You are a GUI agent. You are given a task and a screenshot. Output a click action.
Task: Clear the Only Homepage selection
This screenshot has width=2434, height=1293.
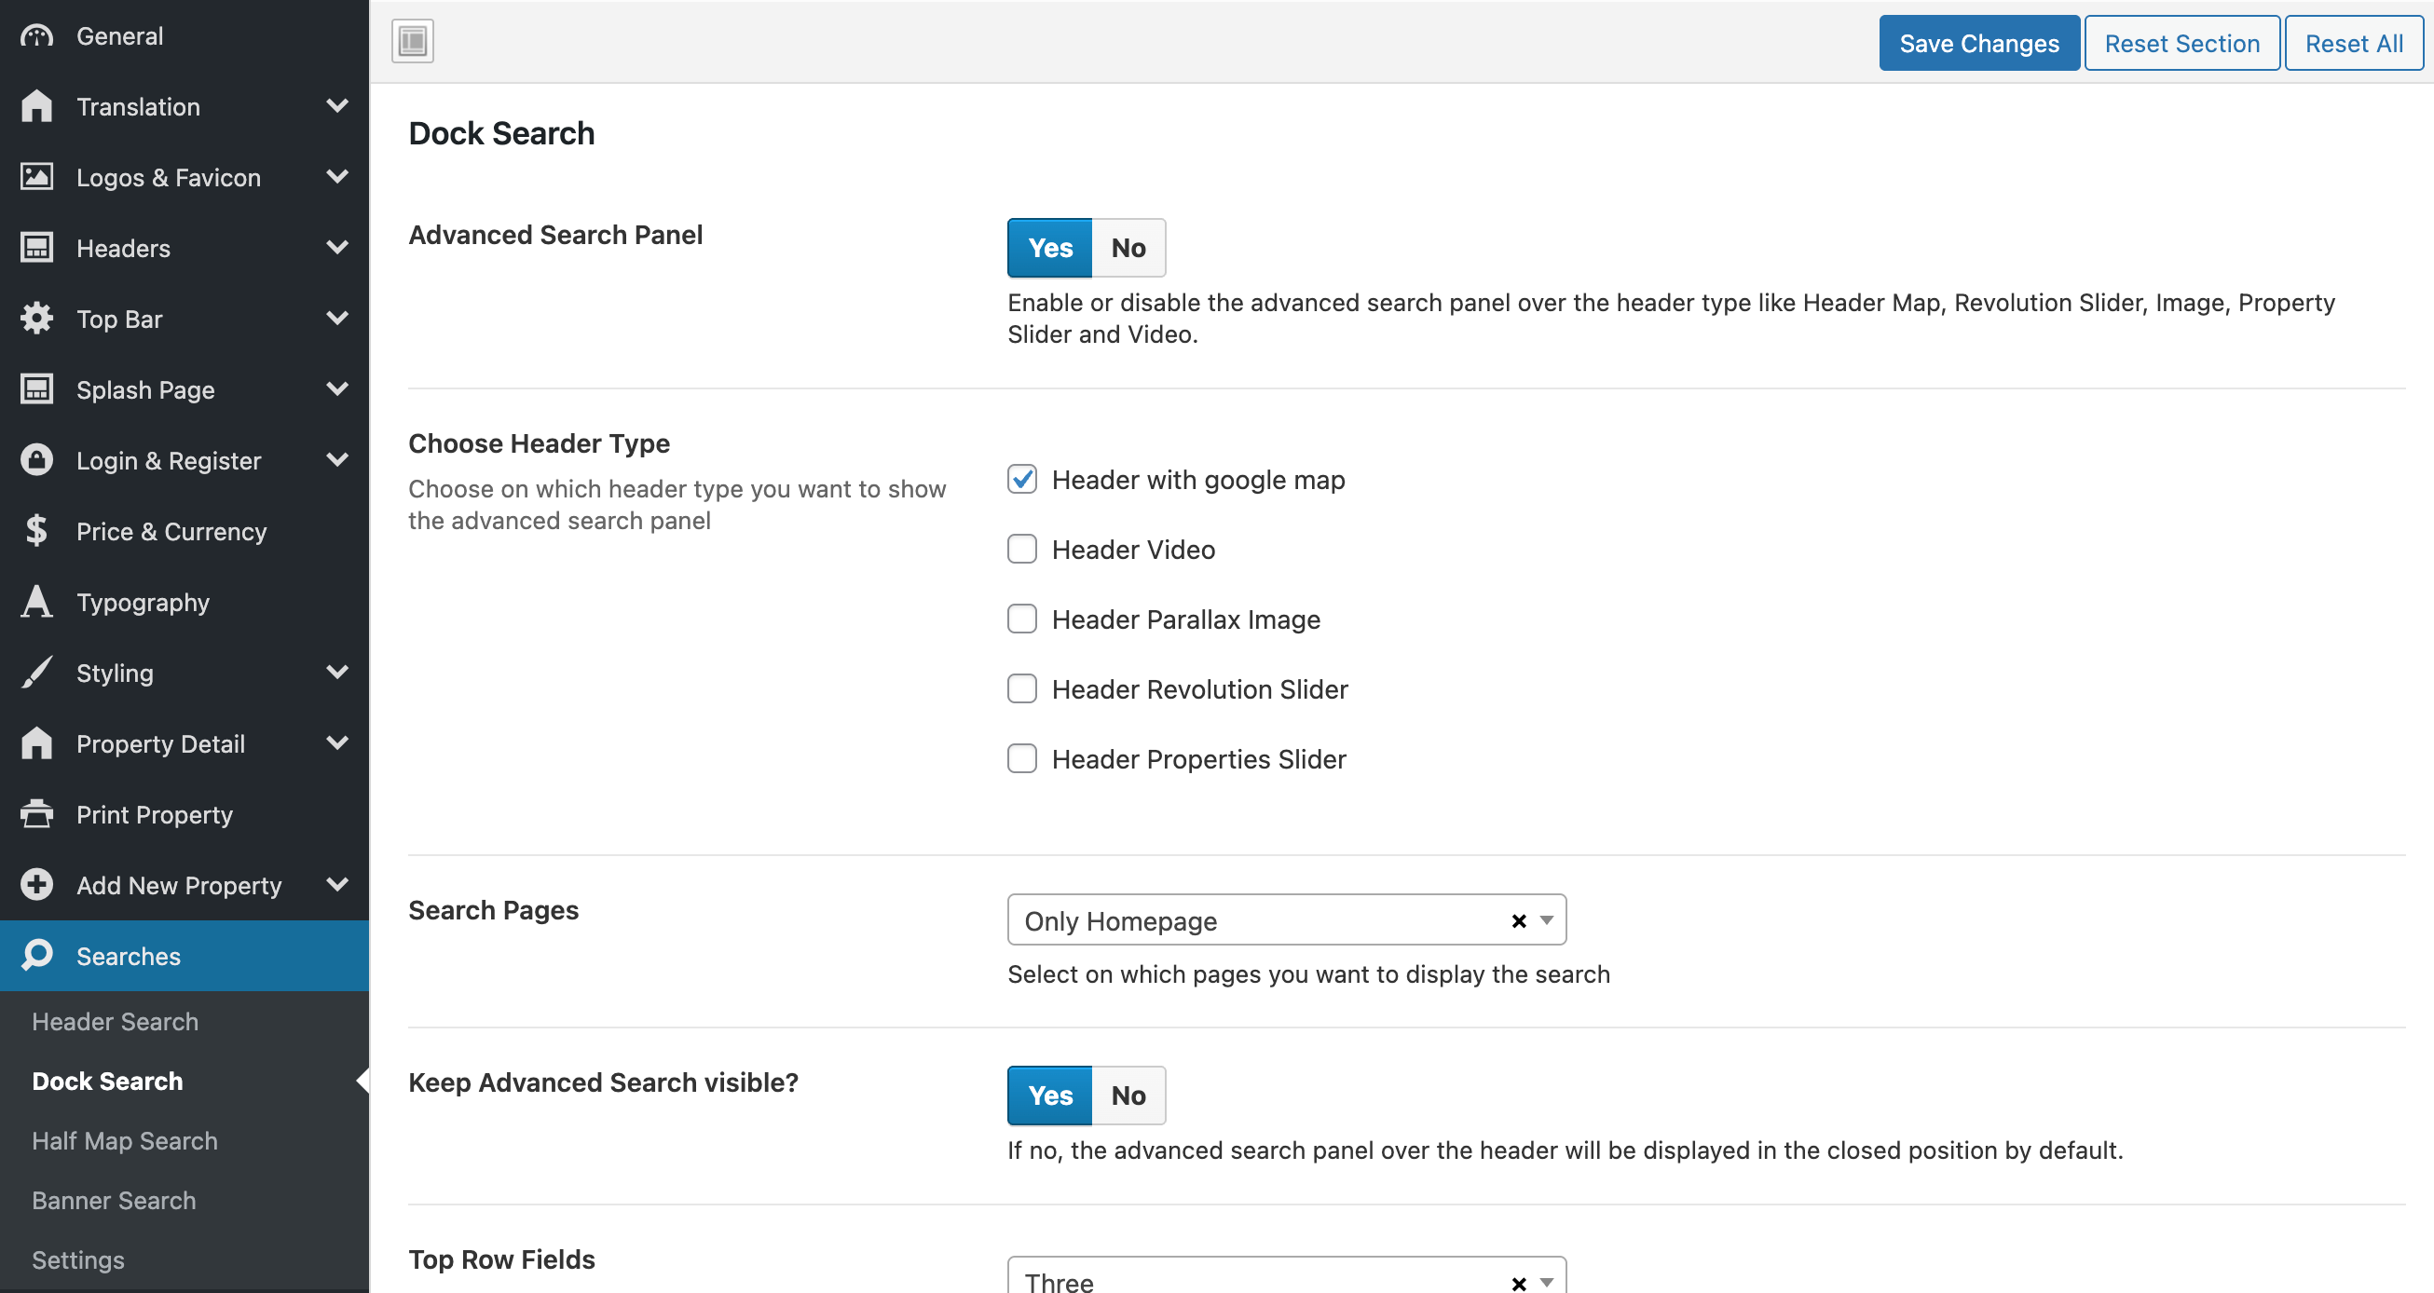(1518, 921)
